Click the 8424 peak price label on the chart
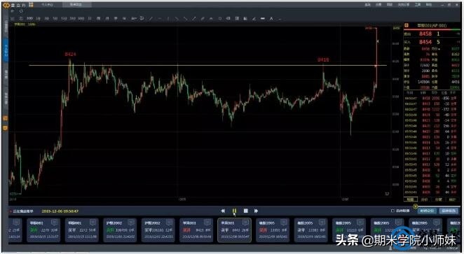Screen dimensions: 464x254 (x=70, y=55)
